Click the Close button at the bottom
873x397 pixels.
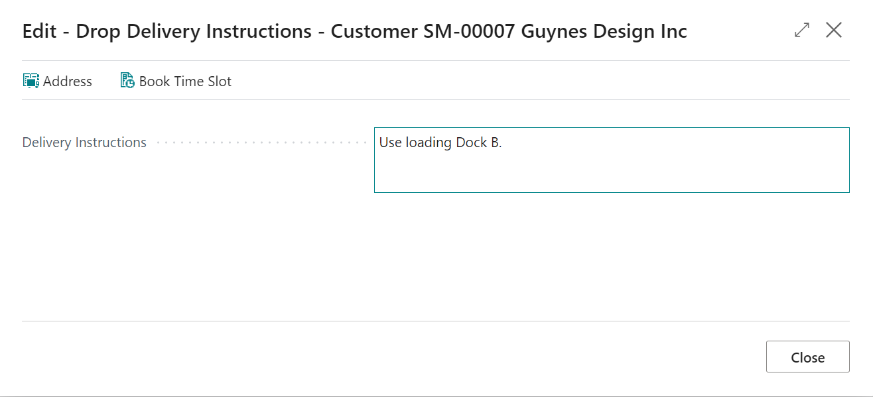pyautogui.click(x=807, y=357)
